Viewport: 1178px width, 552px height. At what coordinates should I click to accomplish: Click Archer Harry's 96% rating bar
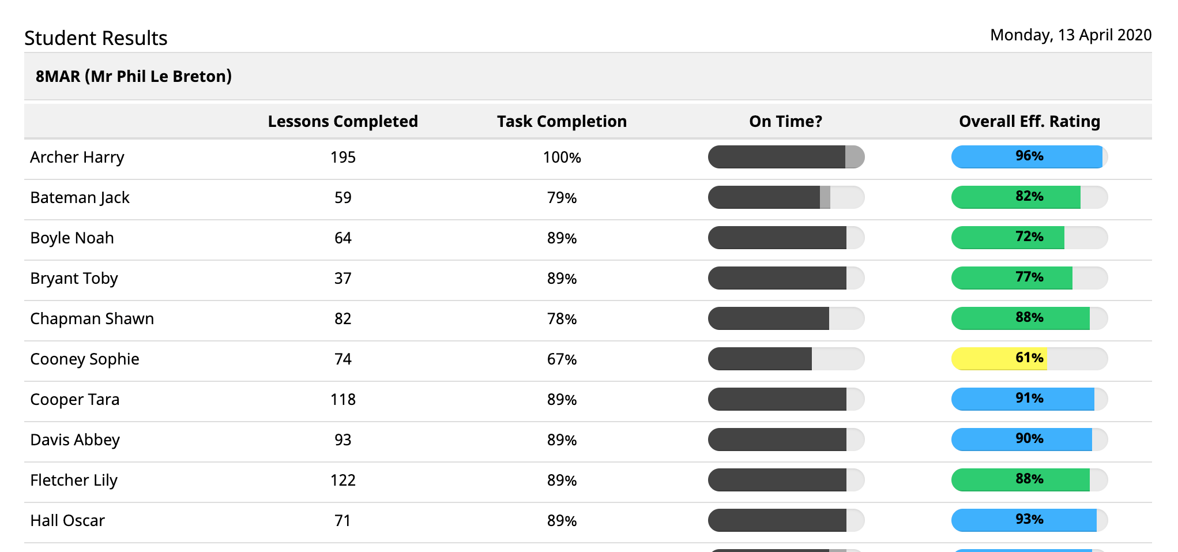coord(1029,157)
